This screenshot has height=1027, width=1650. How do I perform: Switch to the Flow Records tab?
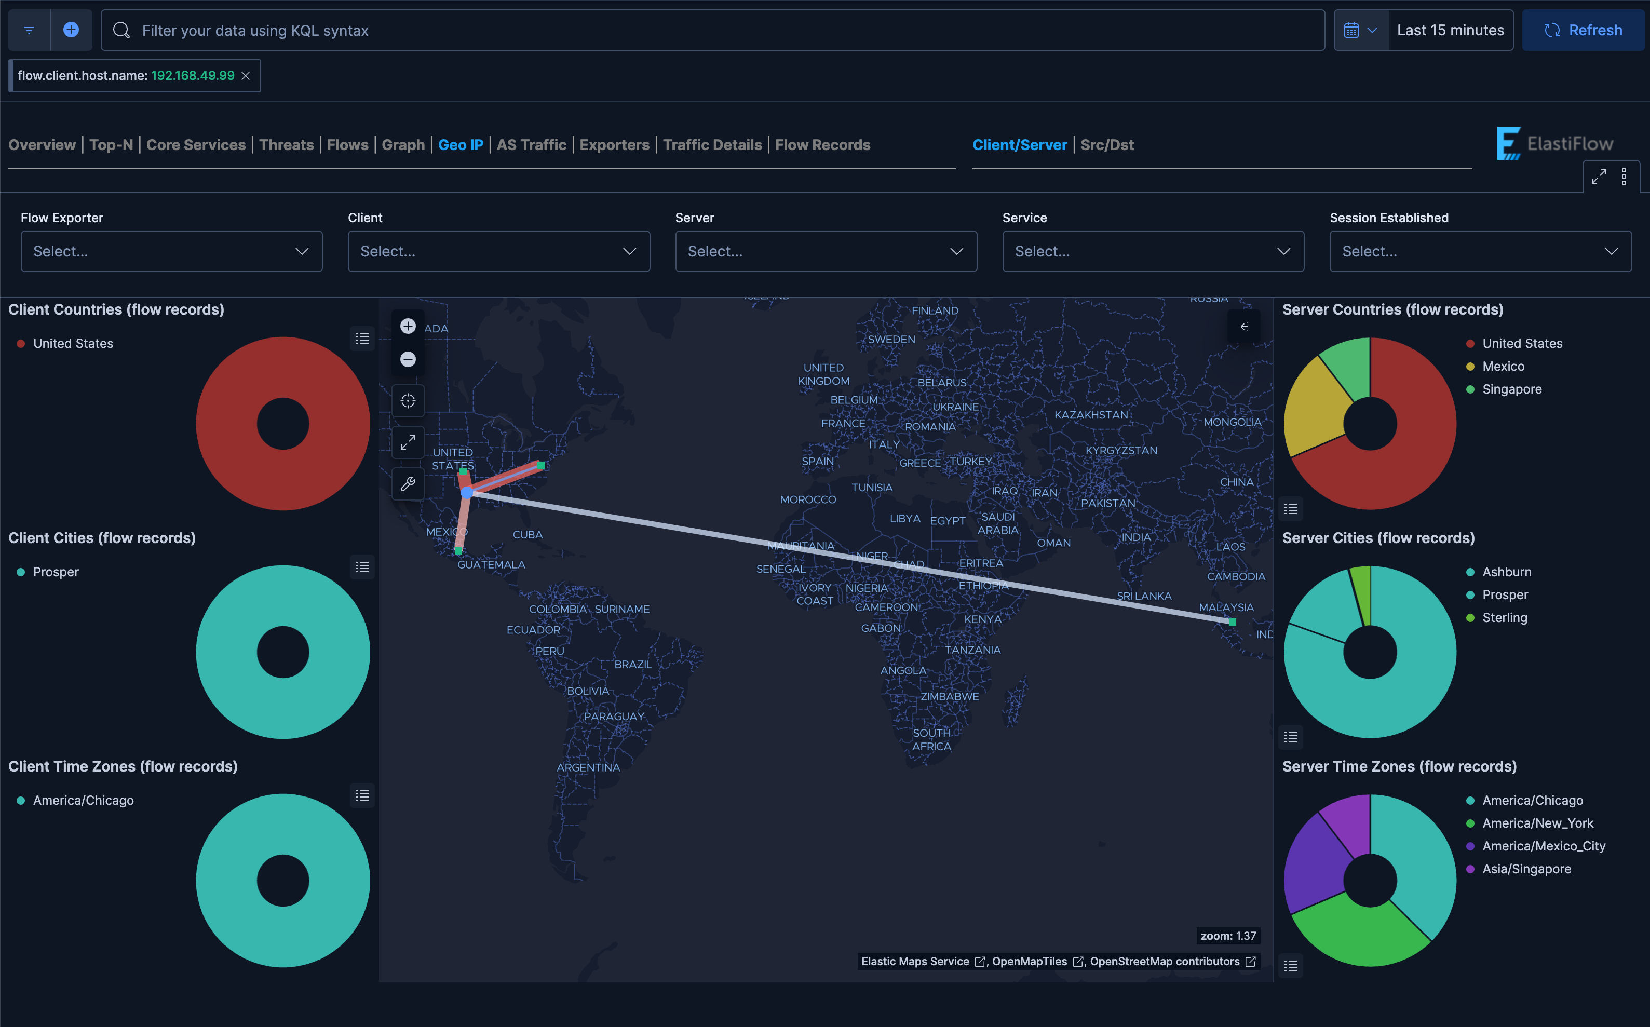[823, 145]
